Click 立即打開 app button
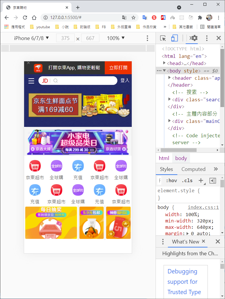225x299 pixels. (118, 68)
